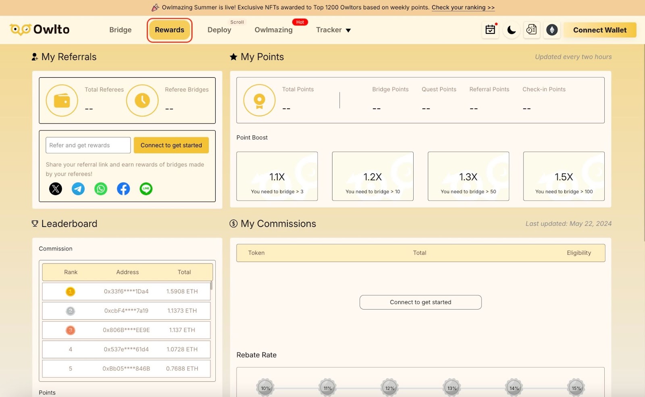Toggle dark mode moon icon
645x397 pixels.
pyautogui.click(x=511, y=30)
